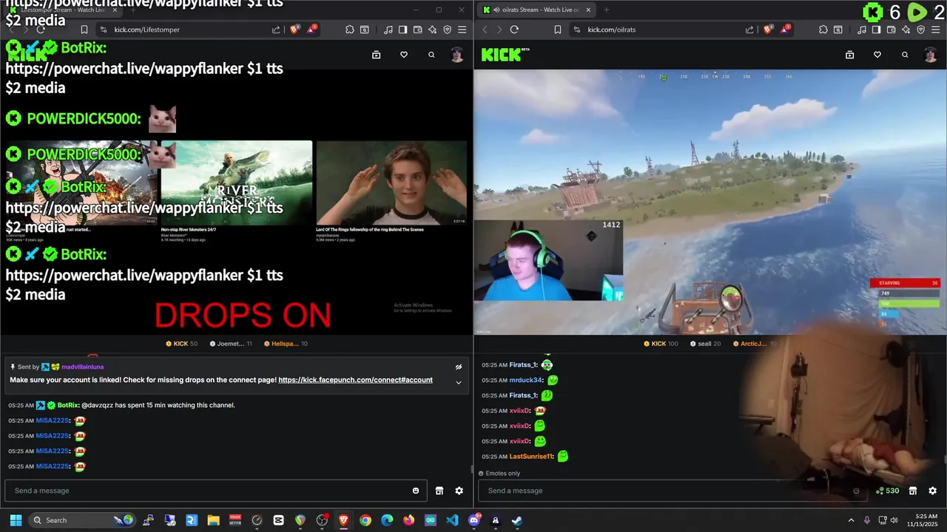Hide the pinned message in Lifestomper chat
947x532 pixels.
pos(458,366)
